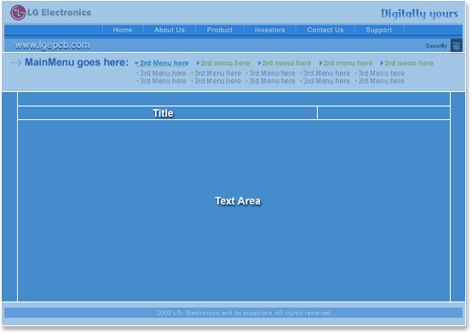The height and width of the screenshot is (333, 472).
Task: Open the last 3rd Menu here in bottom row
Action: (x=381, y=81)
